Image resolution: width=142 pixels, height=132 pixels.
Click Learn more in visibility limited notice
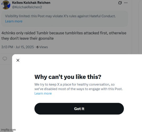(x=14, y=21)
